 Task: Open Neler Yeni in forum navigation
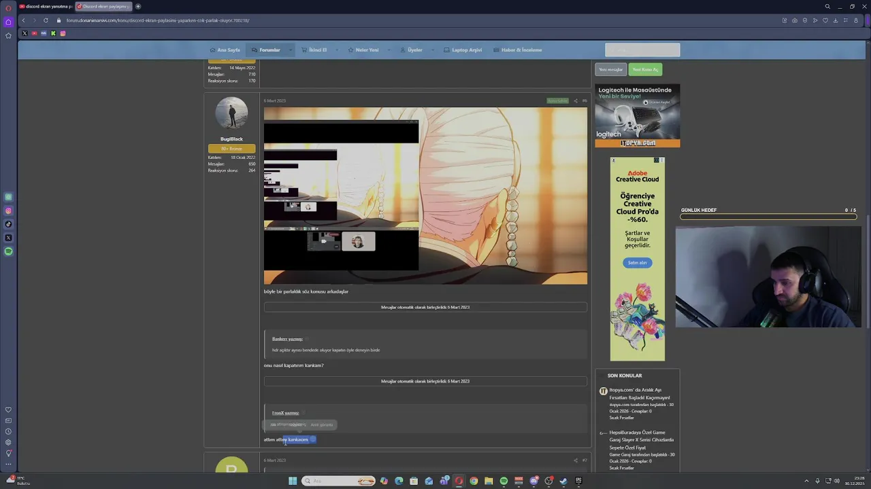tap(363, 50)
